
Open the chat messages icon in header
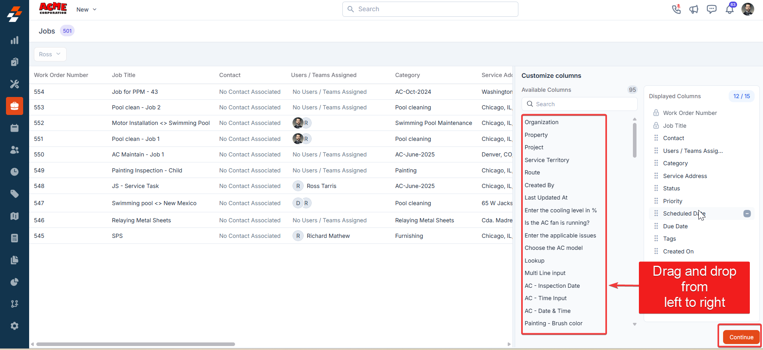[712, 9]
